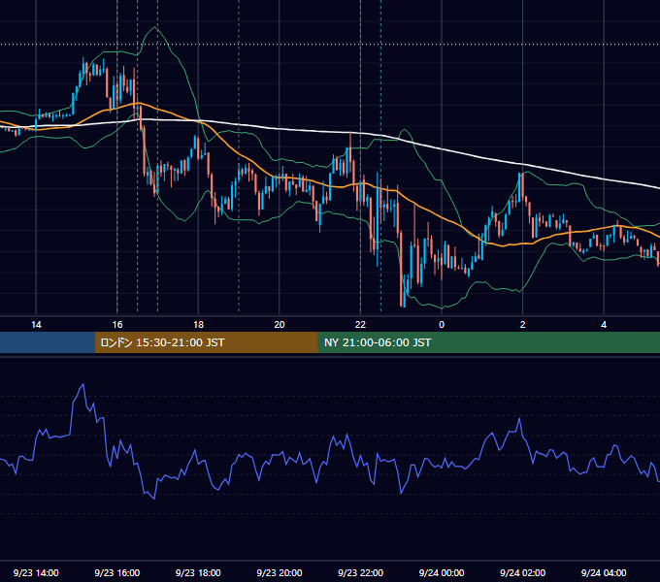Click hour label 2 on the time axis
Image resolution: width=660 pixels, height=582 pixels.
[x=523, y=325]
